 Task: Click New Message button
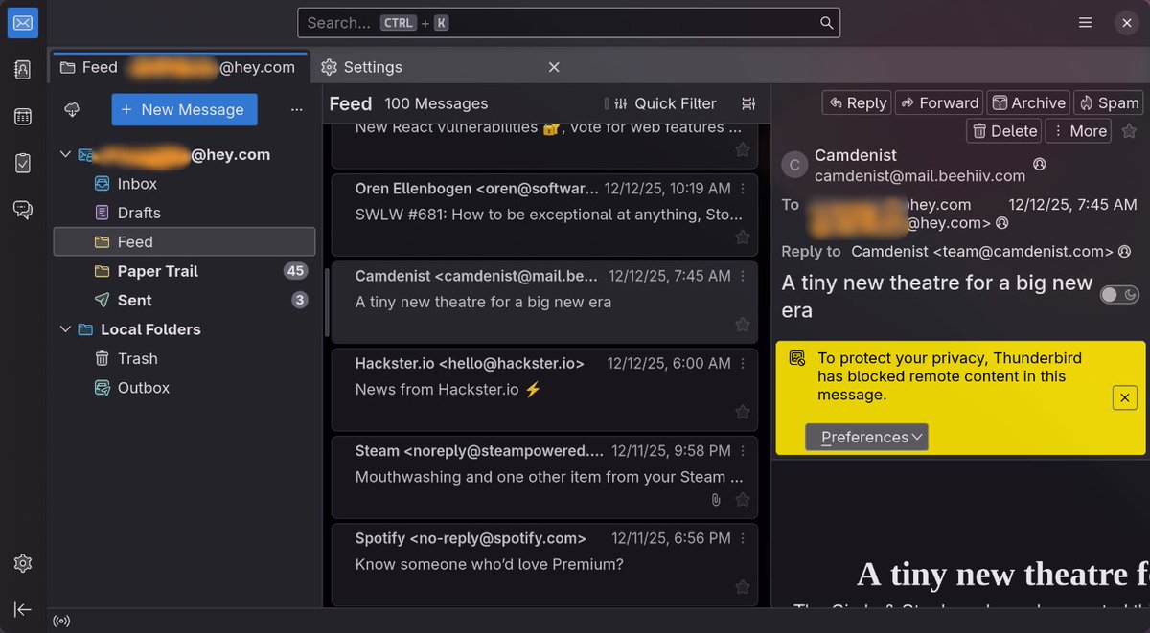click(x=184, y=109)
